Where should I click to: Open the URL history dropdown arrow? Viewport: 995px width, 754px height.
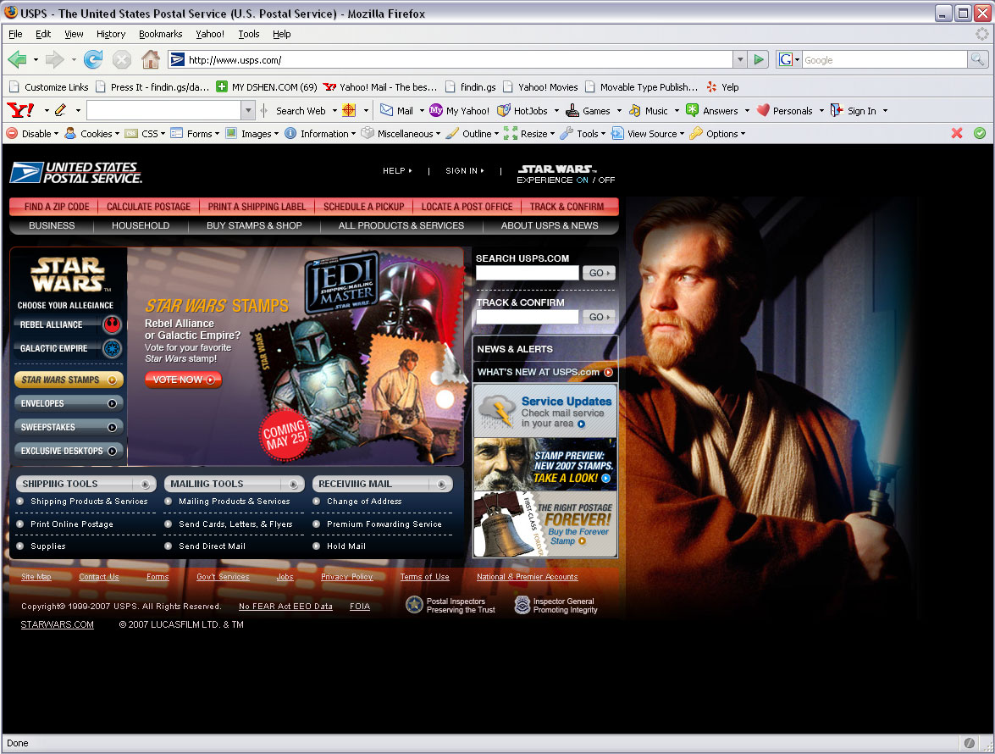coord(740,59)
